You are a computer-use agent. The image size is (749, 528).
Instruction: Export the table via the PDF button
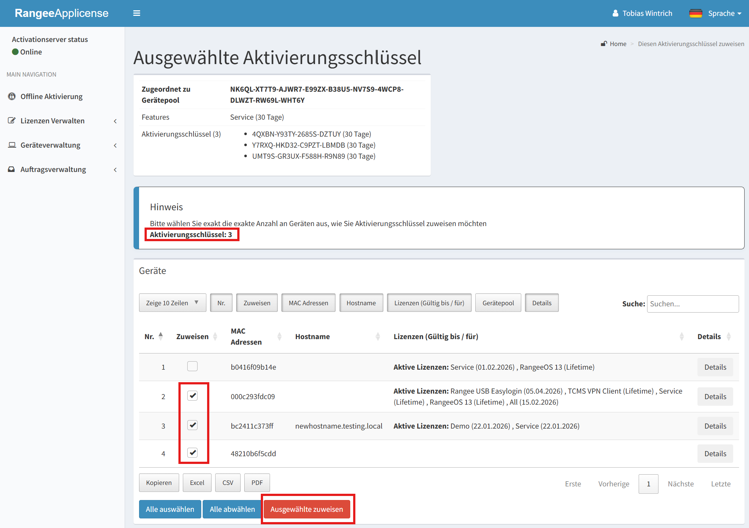257,483
